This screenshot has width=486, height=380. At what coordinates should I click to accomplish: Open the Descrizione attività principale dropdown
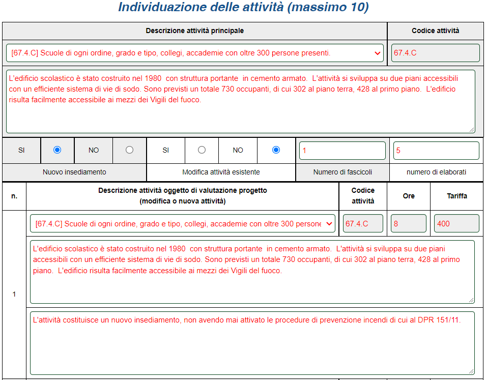click(x=194, y=53)
